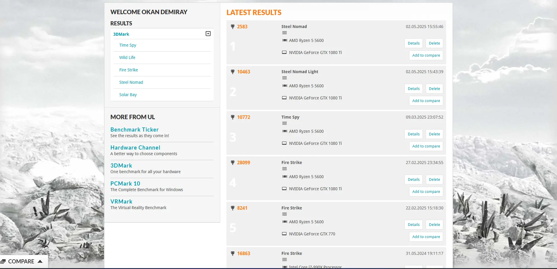Open Fire Strike in the sidebar results menu
This screenshot has width=557, height=269.
(129, 70)
